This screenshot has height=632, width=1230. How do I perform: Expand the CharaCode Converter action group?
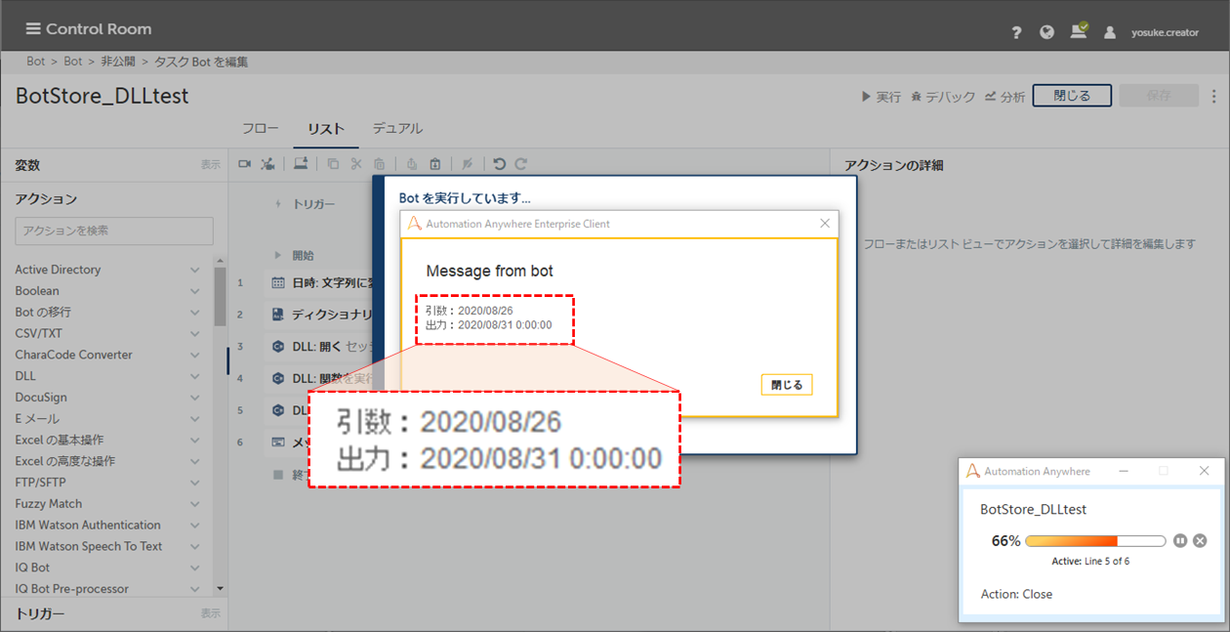195,355
